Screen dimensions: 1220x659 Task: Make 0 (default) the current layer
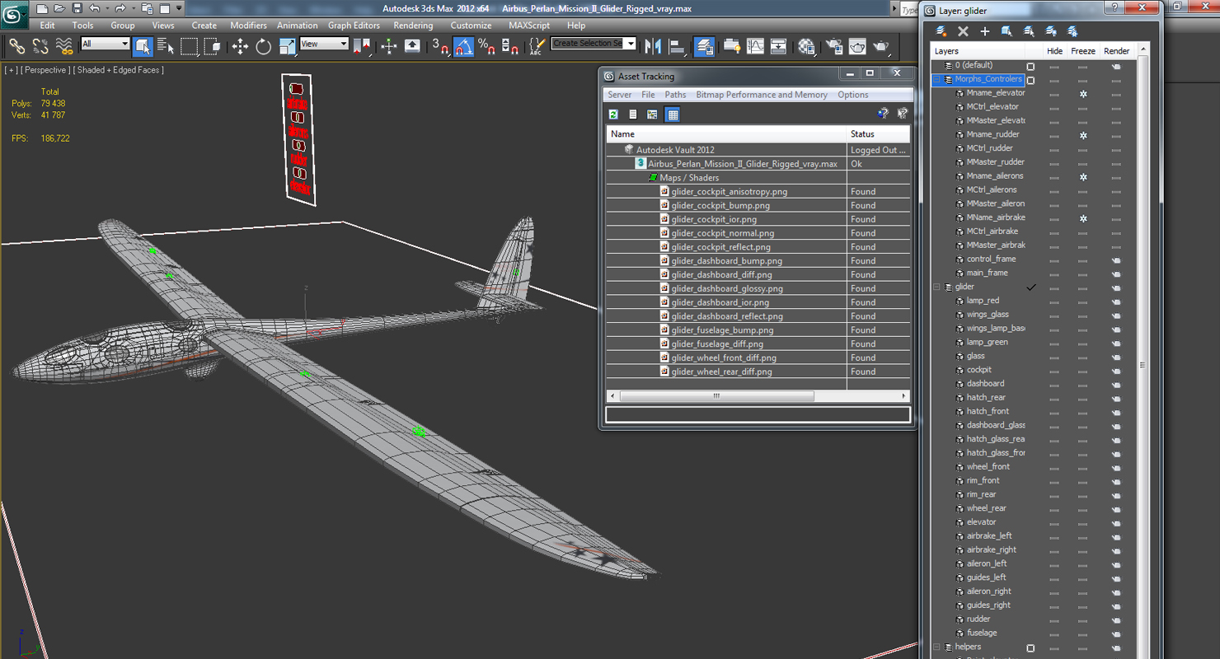point(1030,66)
